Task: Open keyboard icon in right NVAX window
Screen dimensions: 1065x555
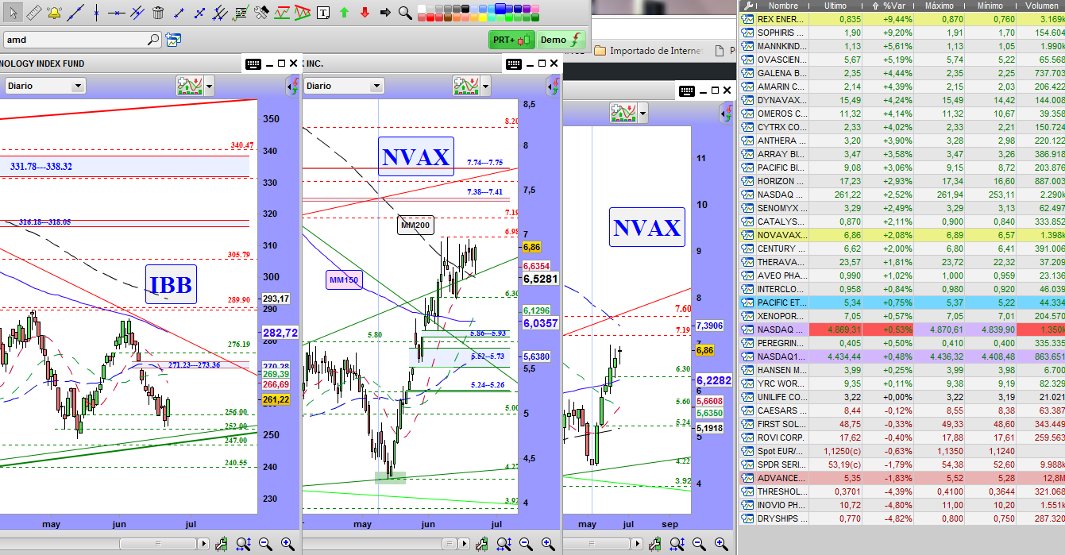Action: [x=686, y=91]
